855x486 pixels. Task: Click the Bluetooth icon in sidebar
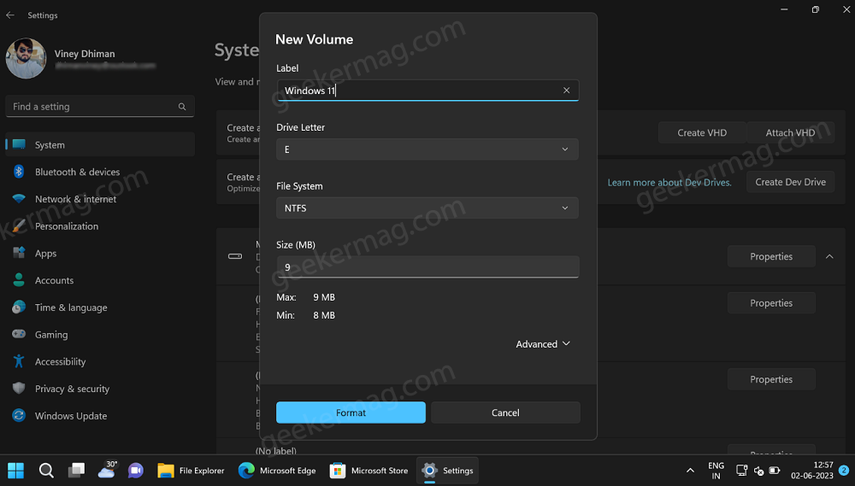click(x=19, y=172)
